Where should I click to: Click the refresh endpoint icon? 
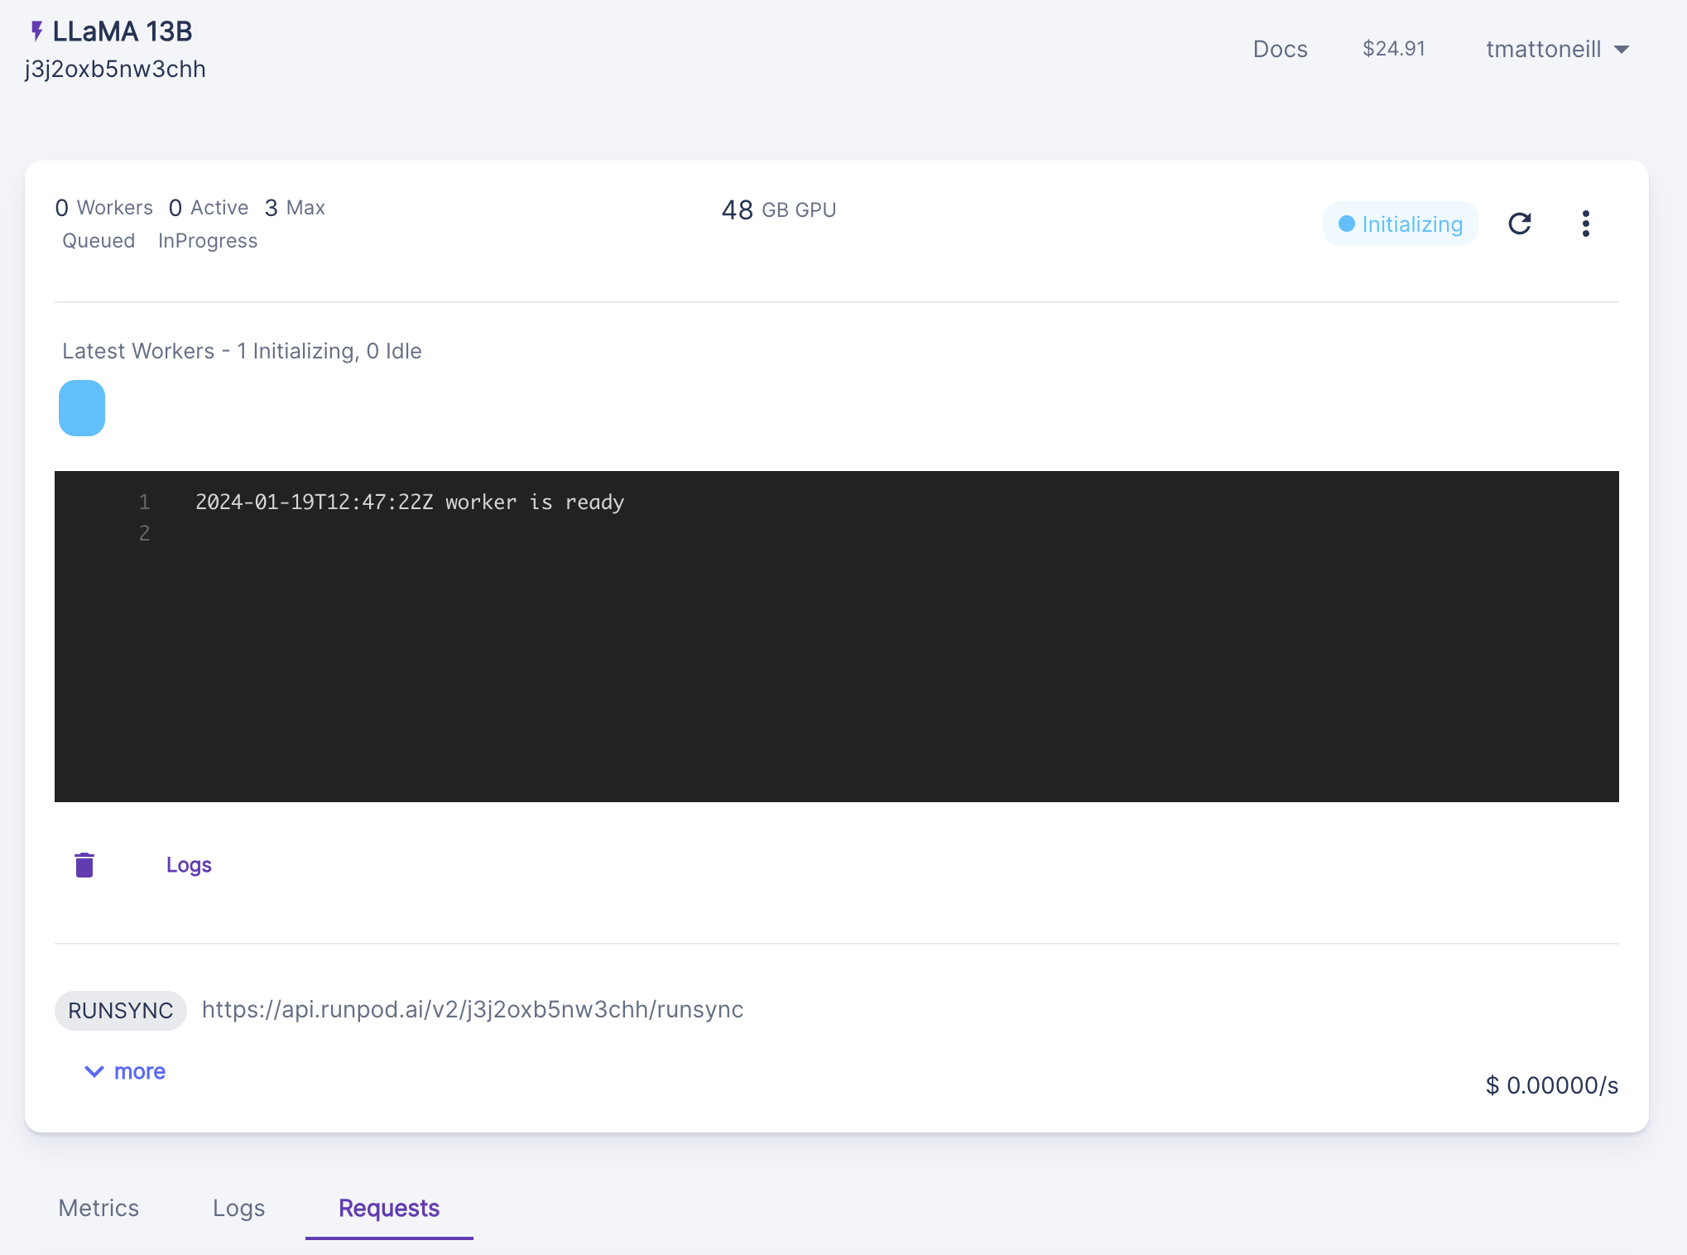[x=1519, y=224]
